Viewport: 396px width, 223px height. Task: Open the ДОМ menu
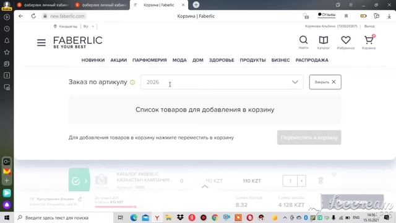(x=198, y=60)
